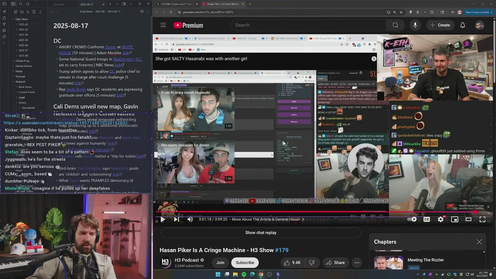Open chapter 'More About The Article & General Hasan'
This screenshot has width=496, height=279.
pos(268,219)
